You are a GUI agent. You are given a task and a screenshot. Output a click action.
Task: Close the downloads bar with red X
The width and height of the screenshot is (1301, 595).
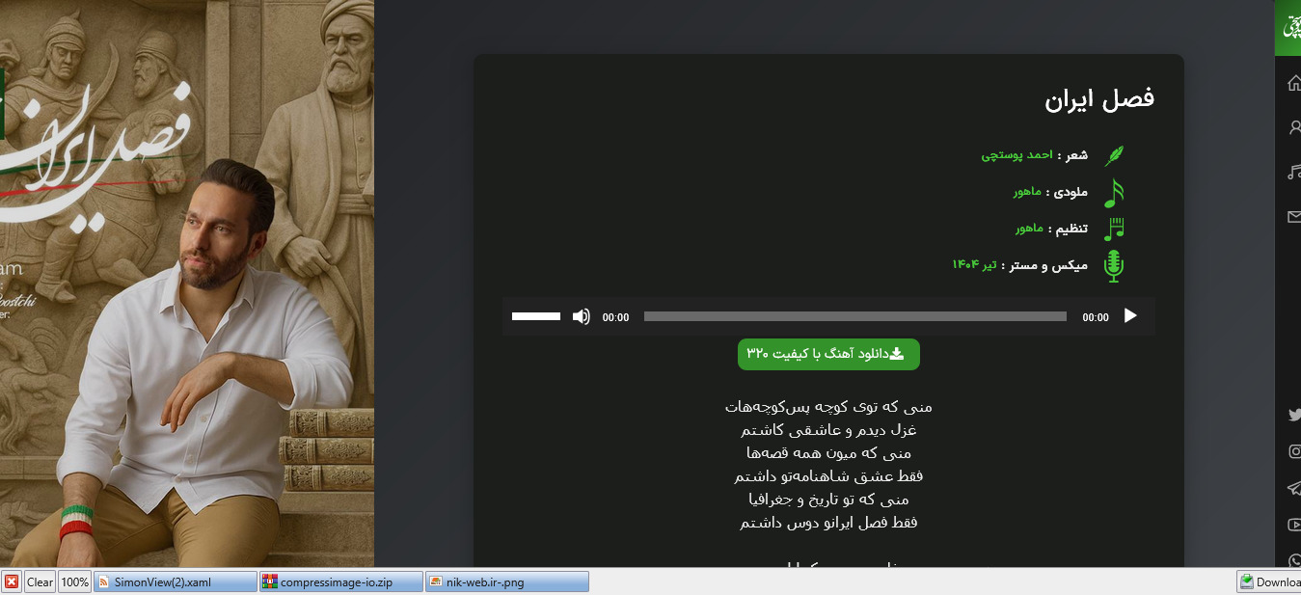[x=12, y=581]
